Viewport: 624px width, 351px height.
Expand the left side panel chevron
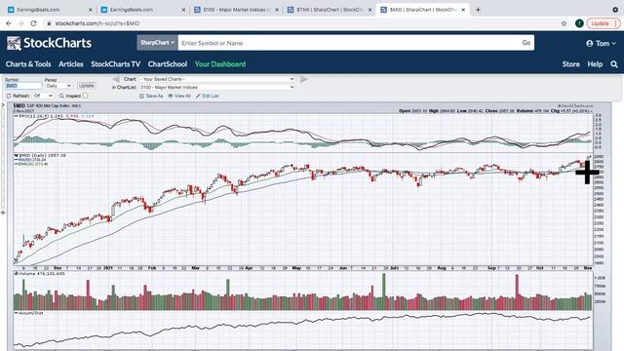point(3,105)
